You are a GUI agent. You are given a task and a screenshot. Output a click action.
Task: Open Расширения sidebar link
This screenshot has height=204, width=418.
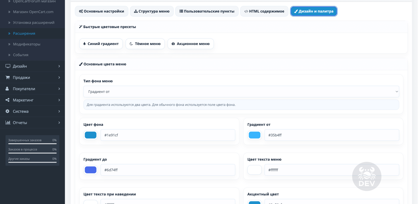coord(24,33)
